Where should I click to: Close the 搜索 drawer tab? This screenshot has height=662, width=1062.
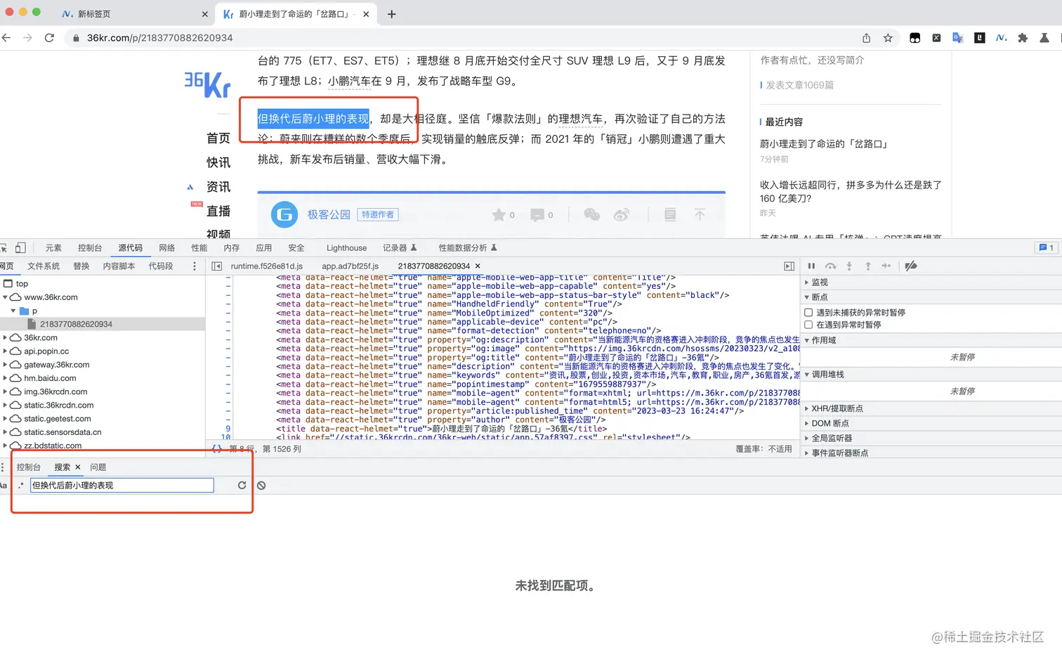coord(78,467)
